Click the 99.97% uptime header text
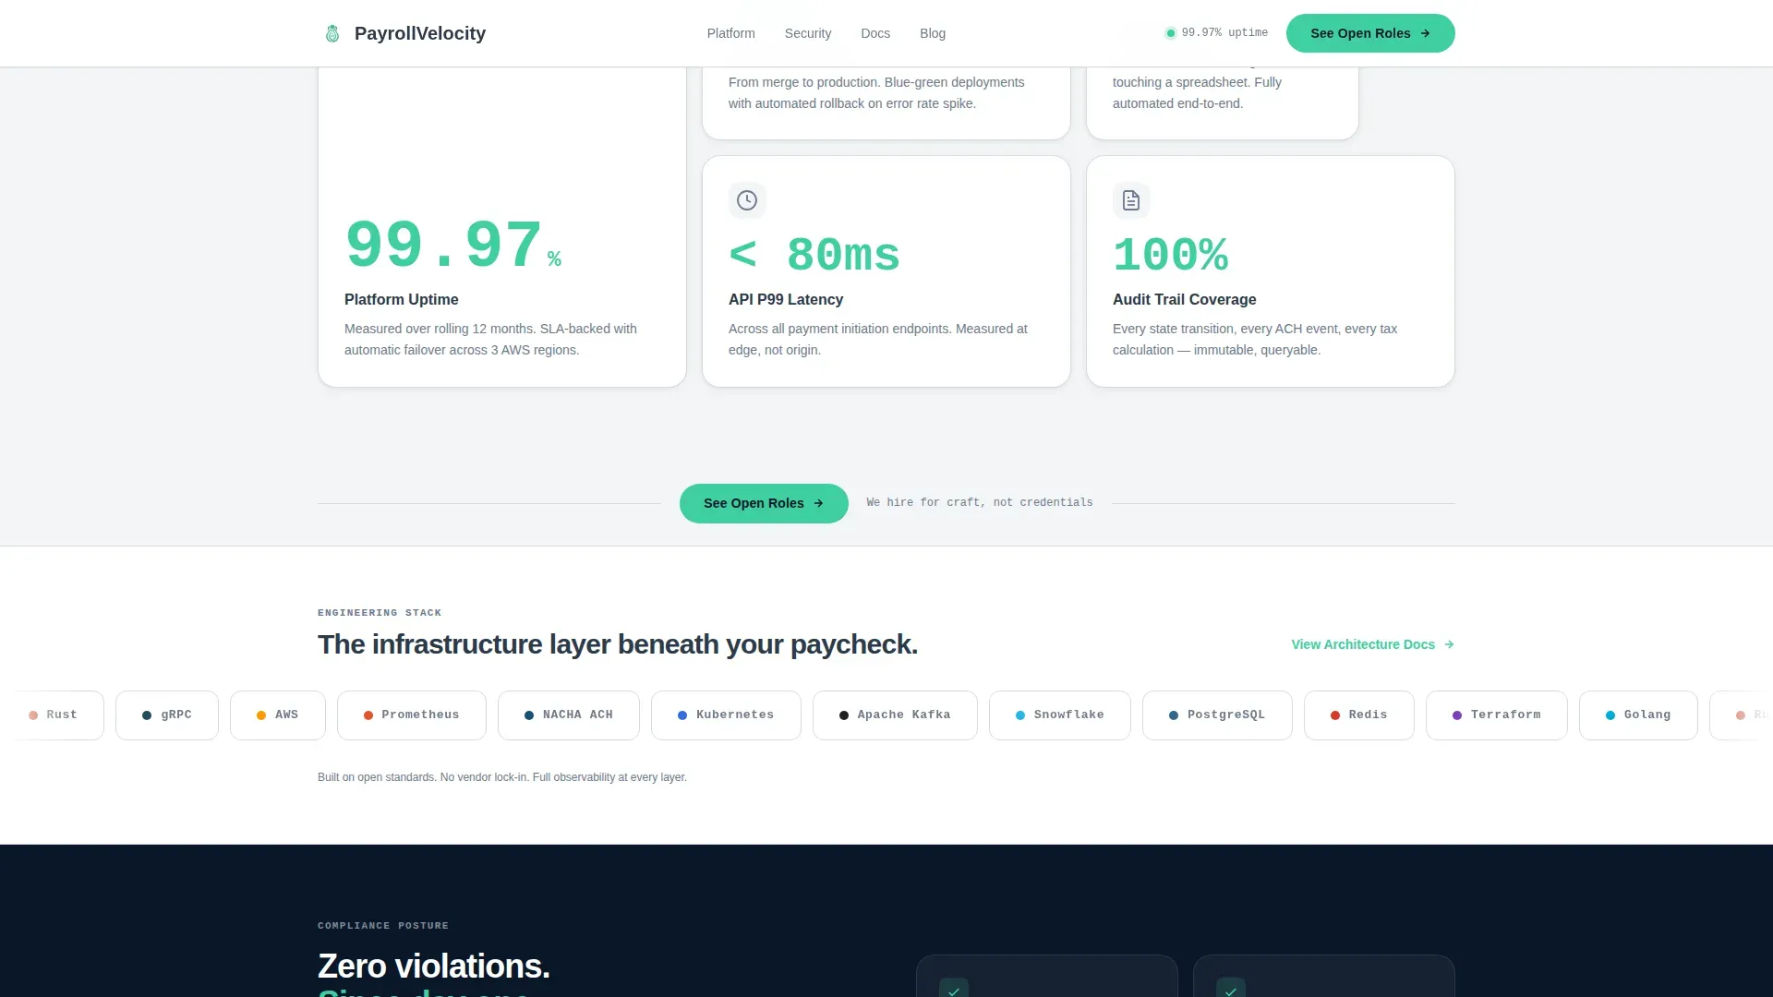 pos(1224,33)
